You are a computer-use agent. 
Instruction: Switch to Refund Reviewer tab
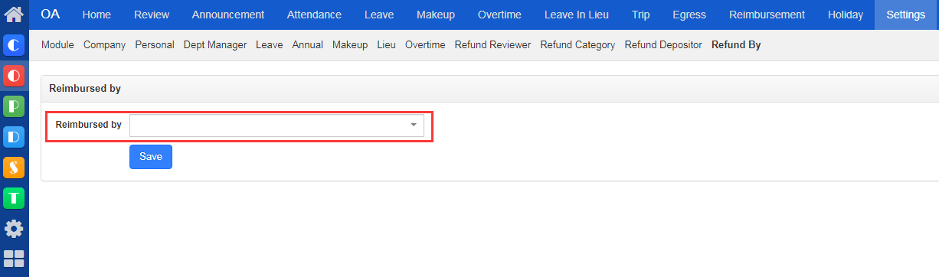492,45
